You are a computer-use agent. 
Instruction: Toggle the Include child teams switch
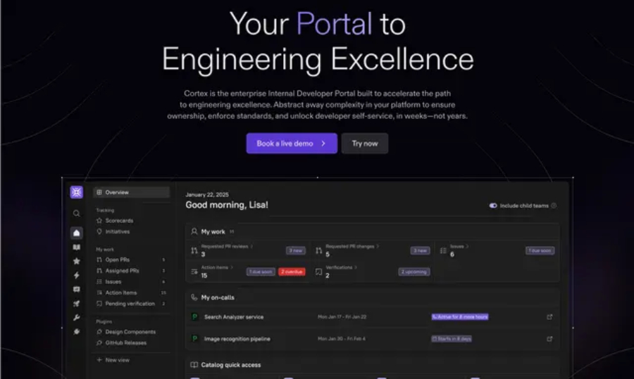(x=493, y=205)
